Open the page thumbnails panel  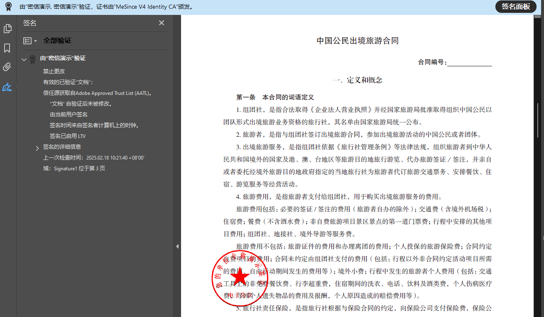(x=7, y=29)
